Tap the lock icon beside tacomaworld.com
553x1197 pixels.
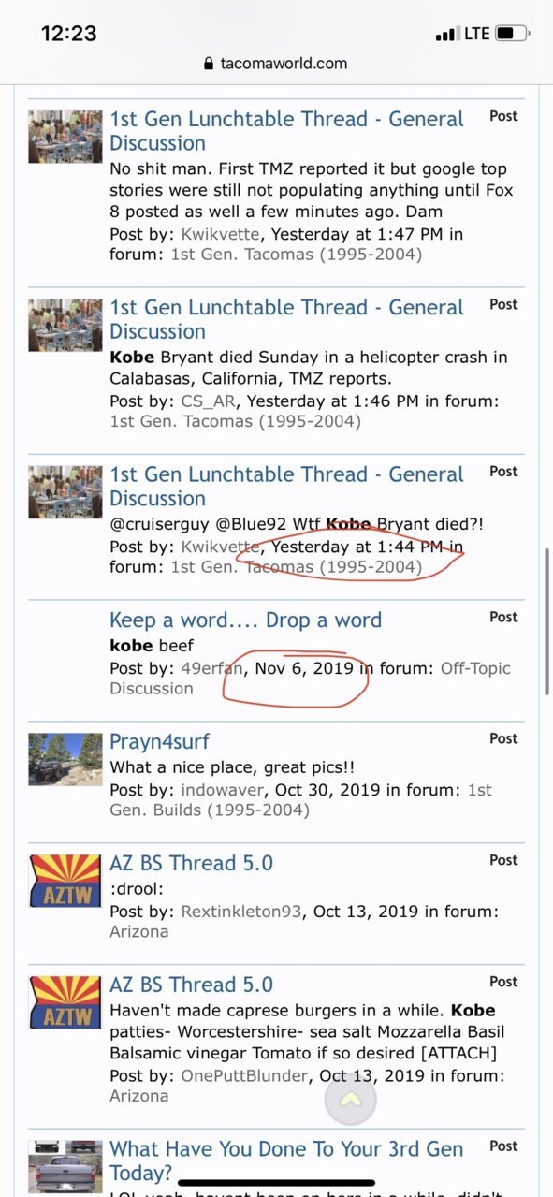click(208, 64)
